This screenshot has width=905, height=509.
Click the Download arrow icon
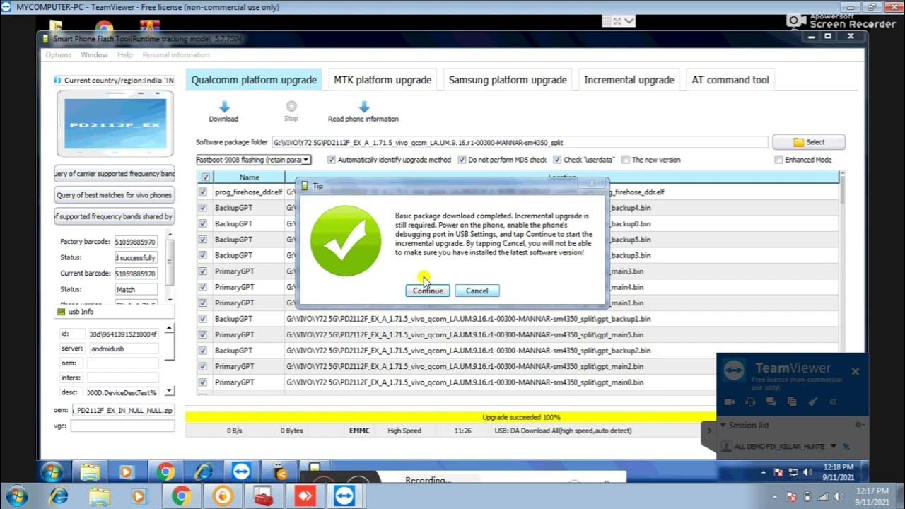point(223,107)
